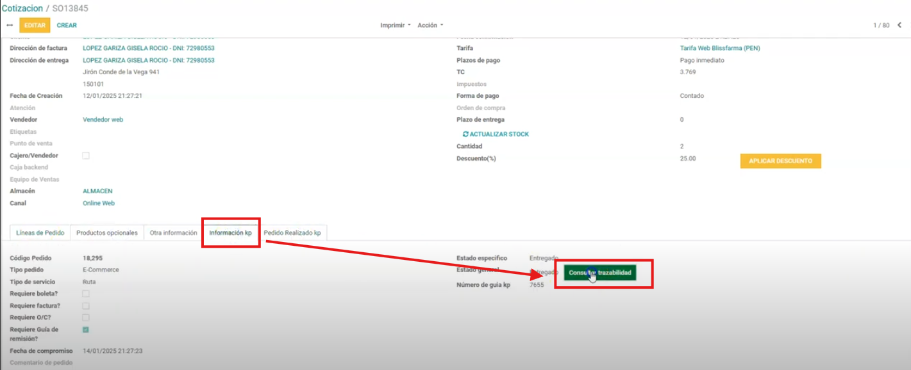Screen dimensions: 911x370
Task: Uncheck Requiere Guía de remisión checkbox
Action: [x=86, y=330]
